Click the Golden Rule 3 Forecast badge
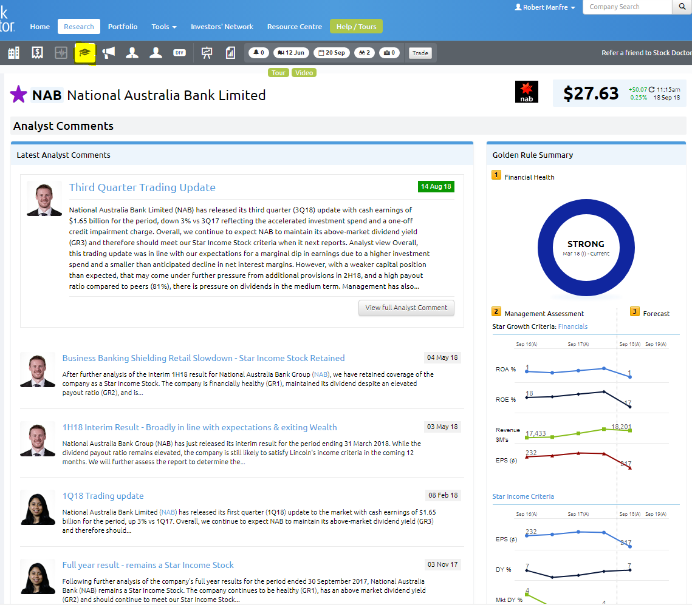This screenshot has height=605, width=692. click(635, 311)
